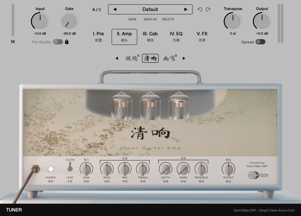Viewport: 301px width, 216px height.
Task: Click the amp BASS knob
Action: [107, 169]
